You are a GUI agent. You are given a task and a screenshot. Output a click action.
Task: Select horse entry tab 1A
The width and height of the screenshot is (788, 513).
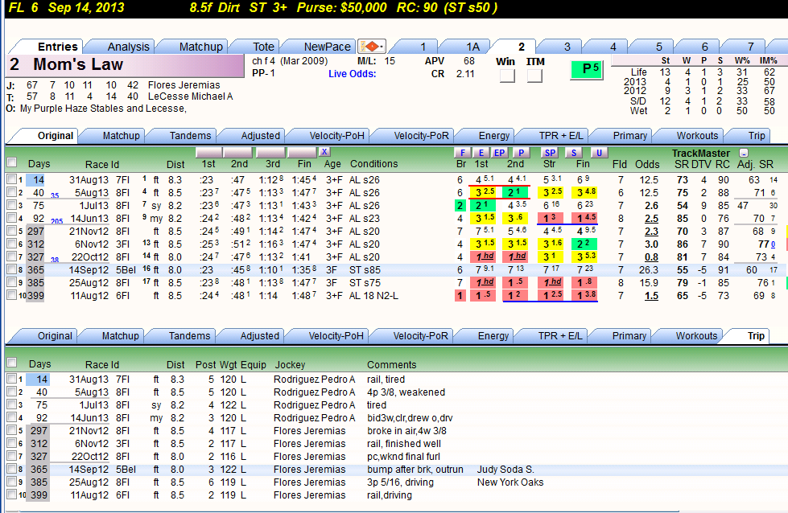coord(472,47)
